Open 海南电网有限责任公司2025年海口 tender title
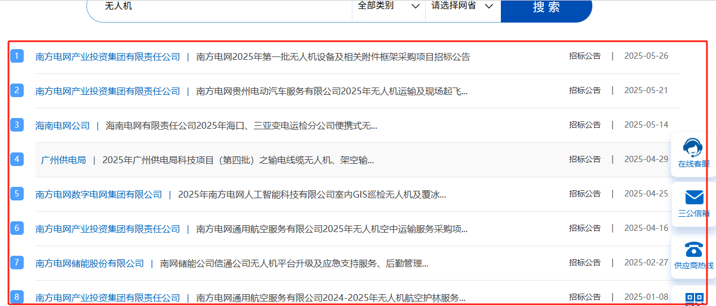This screenshot has width=716, height=306. [x=242, y=125]
